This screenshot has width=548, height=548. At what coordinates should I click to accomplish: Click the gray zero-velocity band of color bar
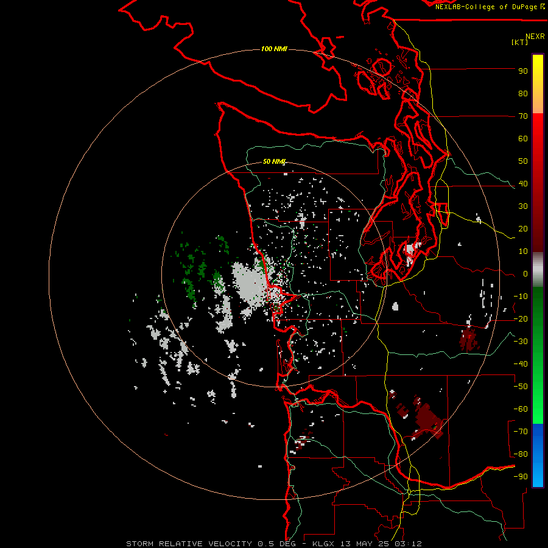[538, 270]
